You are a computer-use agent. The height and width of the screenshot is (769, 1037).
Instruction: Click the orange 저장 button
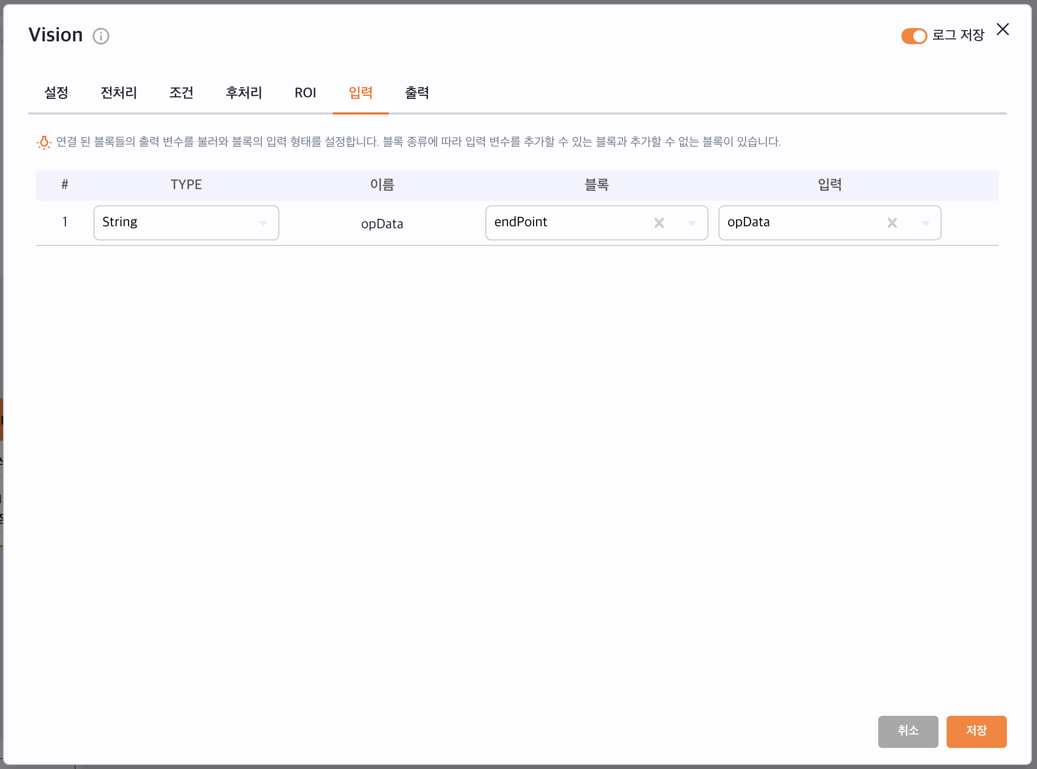pyautogui.click(x=977, y=731)
